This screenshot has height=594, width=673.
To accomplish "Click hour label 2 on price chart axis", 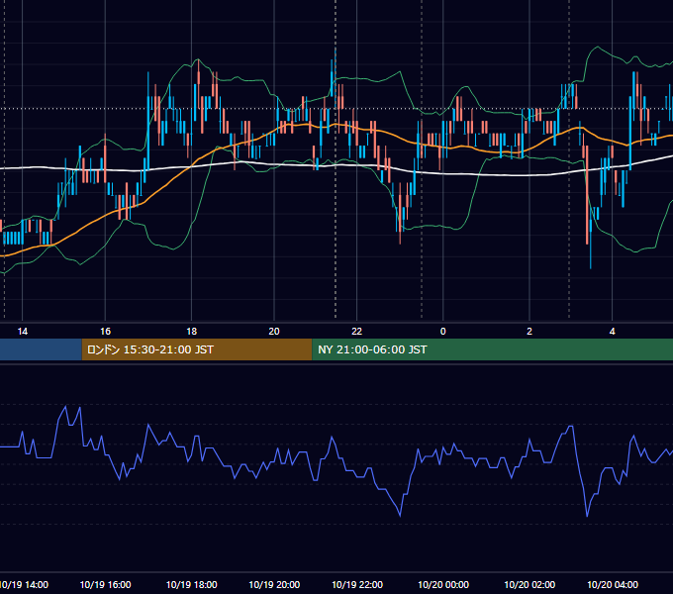I will (529, 331).
